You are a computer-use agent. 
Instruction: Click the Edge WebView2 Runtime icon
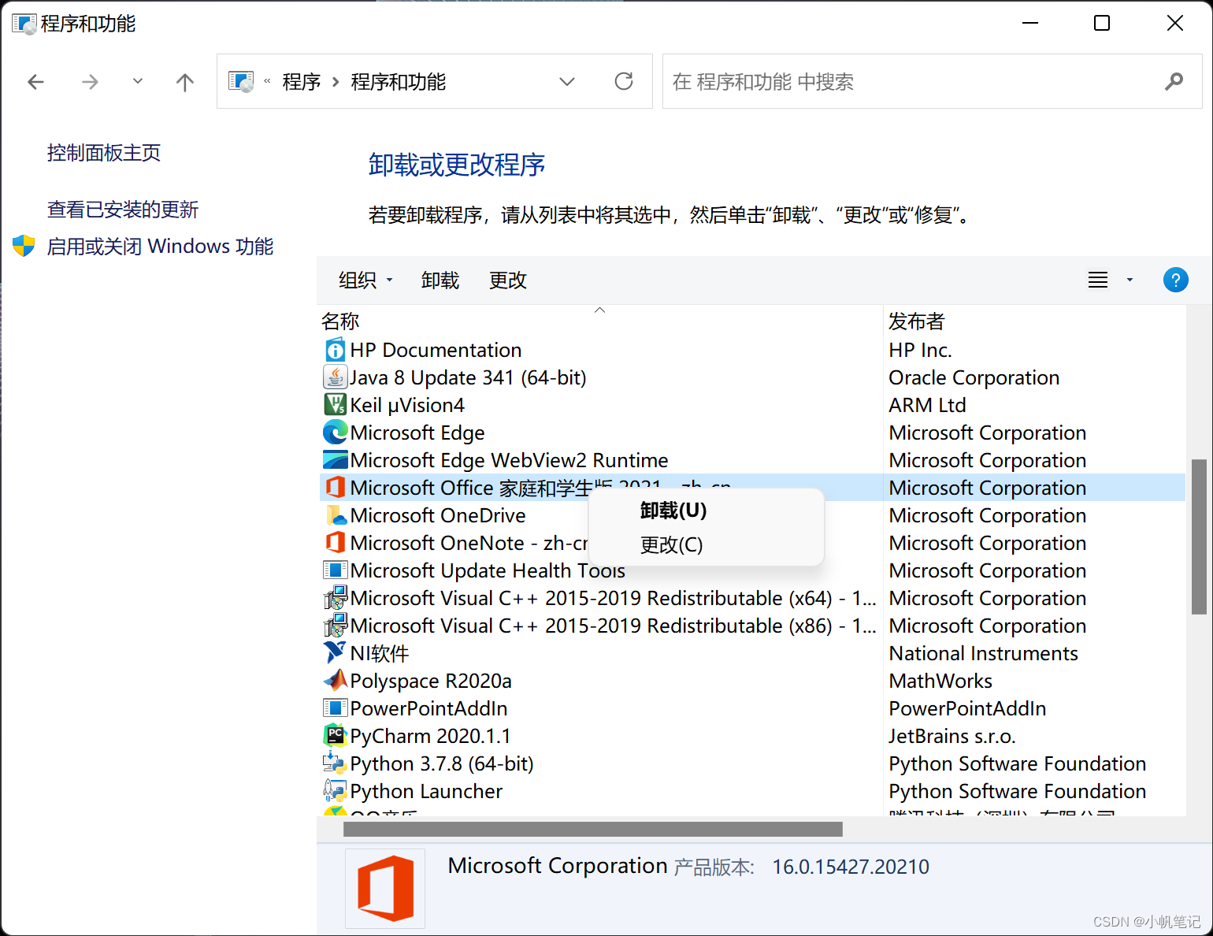pos(336,460)
